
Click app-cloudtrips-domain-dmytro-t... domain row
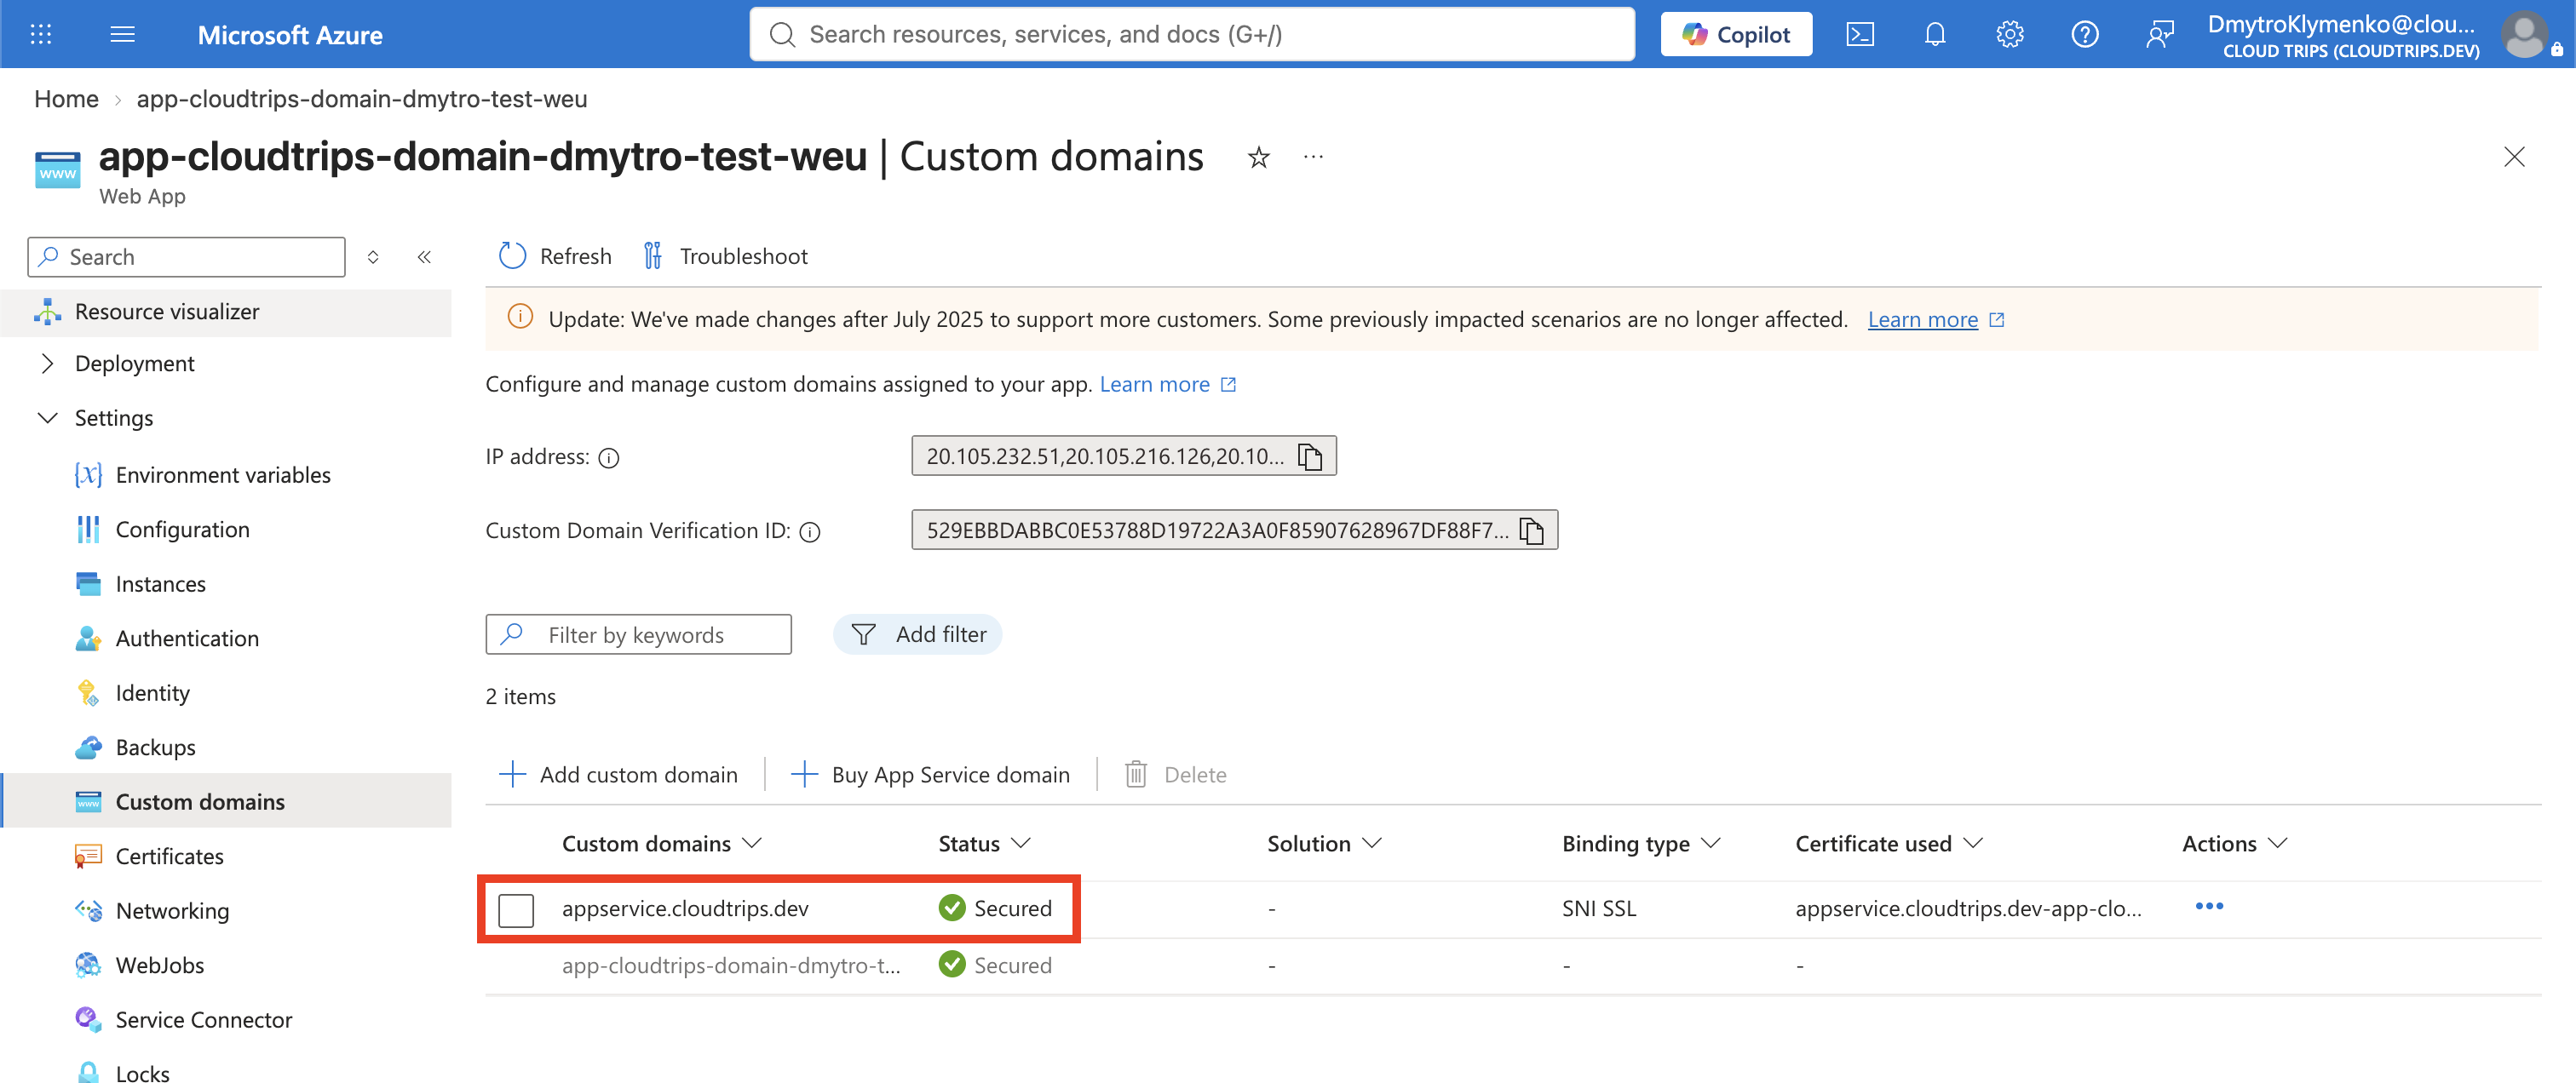[731, 966]
